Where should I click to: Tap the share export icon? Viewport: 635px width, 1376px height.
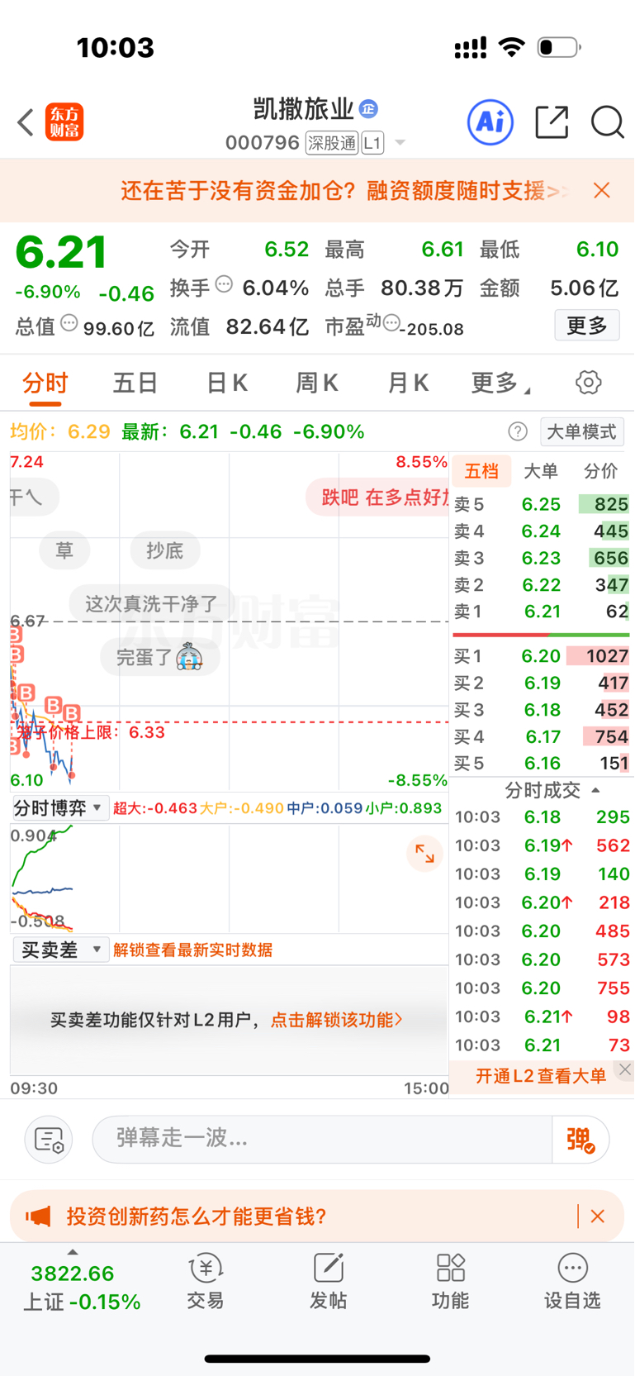(x=552, y=122)
